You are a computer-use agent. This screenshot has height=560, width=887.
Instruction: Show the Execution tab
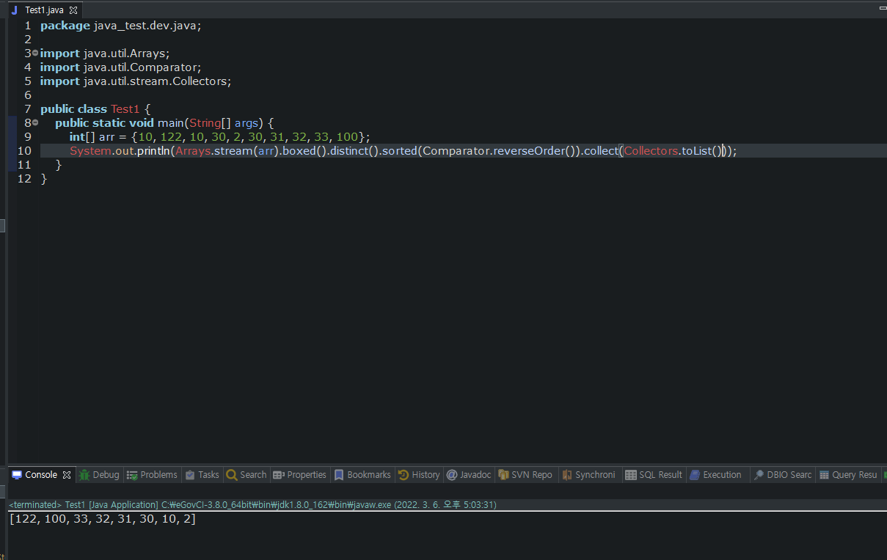[x=715, y=475]
